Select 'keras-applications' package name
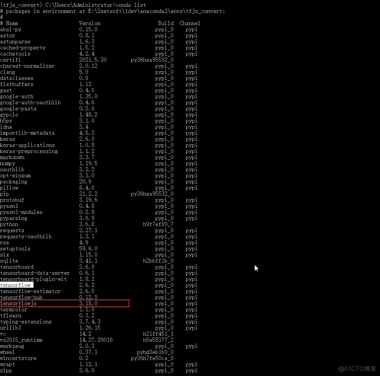 [x=27, y=145]
